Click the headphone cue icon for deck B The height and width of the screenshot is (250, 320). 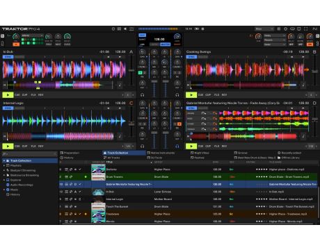click(x=177, y=94)
